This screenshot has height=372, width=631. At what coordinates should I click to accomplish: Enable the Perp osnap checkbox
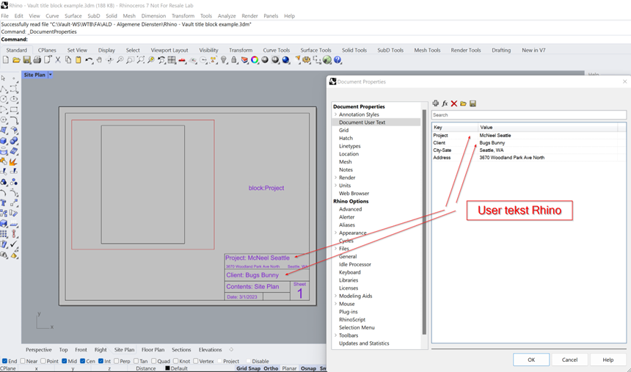point(117,361)
